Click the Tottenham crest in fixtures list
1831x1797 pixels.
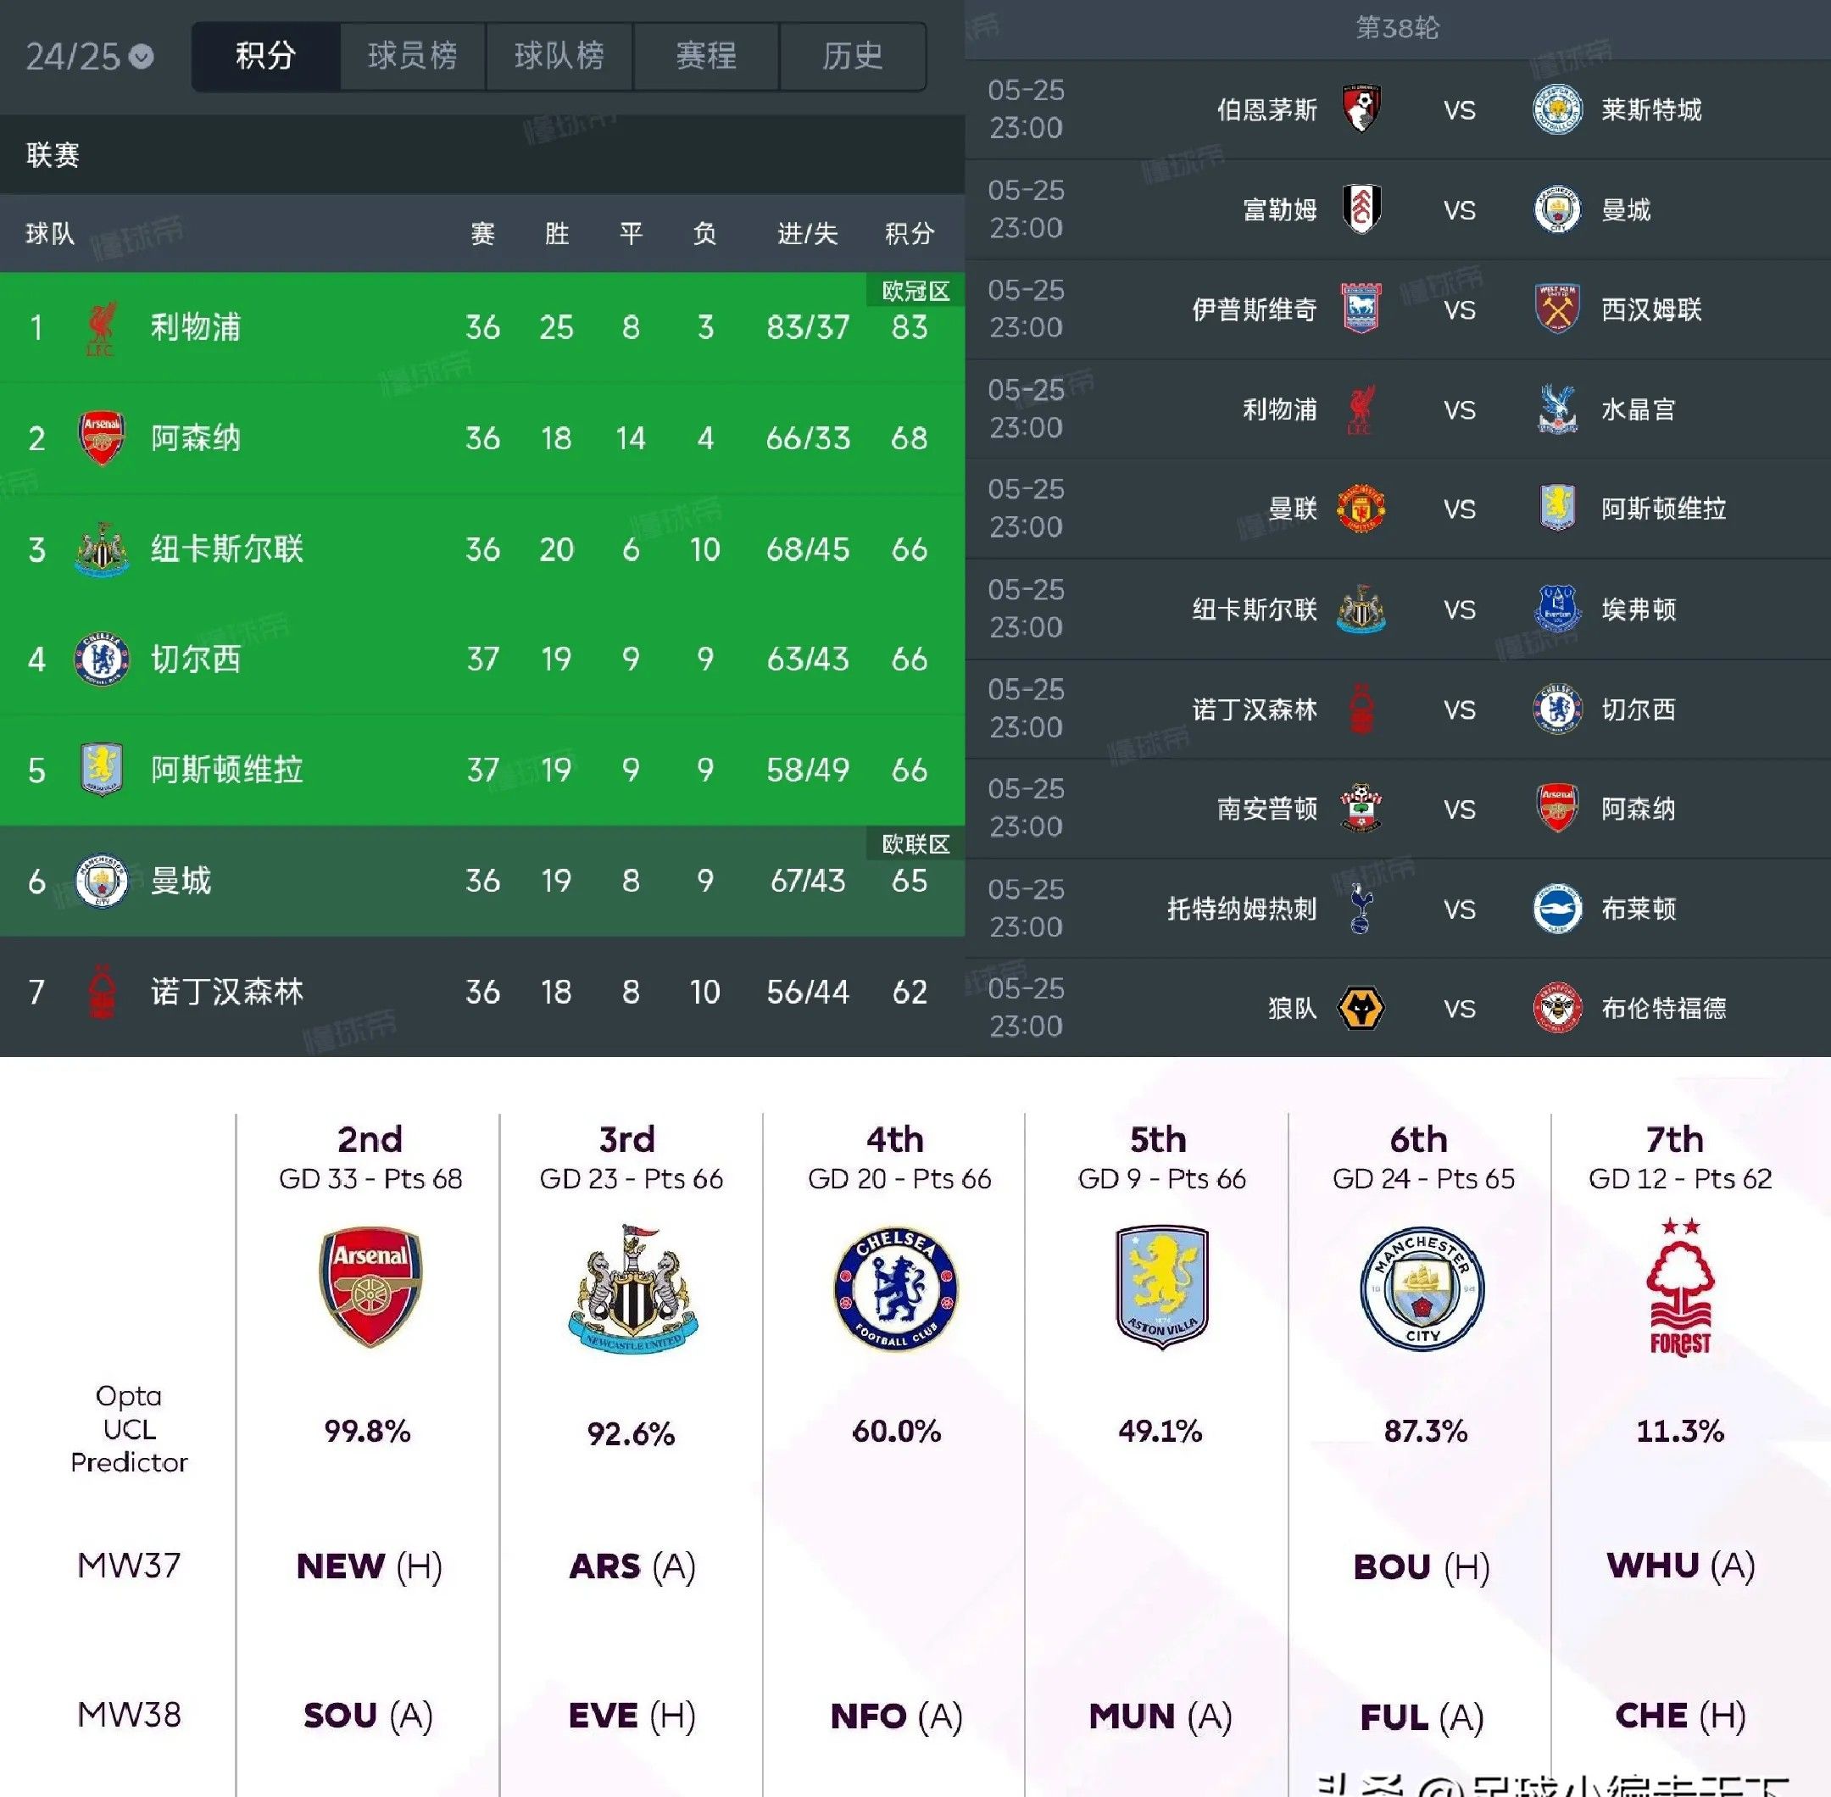point(1361,909)
